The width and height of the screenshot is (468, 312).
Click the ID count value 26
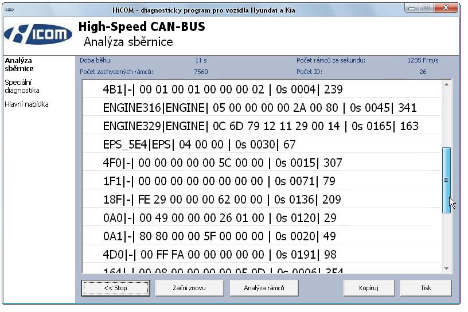pos(423,72)
